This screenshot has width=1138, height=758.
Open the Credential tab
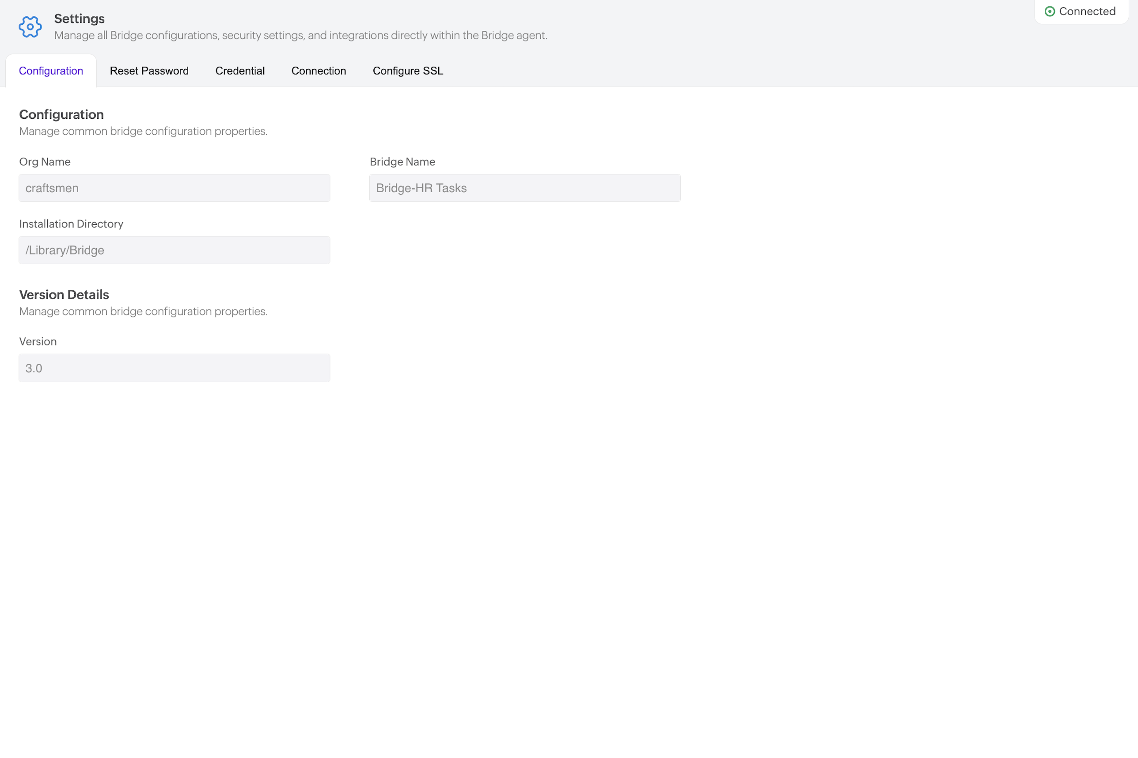(240, 71)
